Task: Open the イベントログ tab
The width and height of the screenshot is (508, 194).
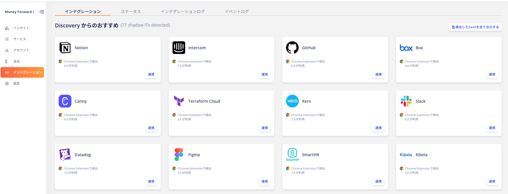Action: (237, 11)
